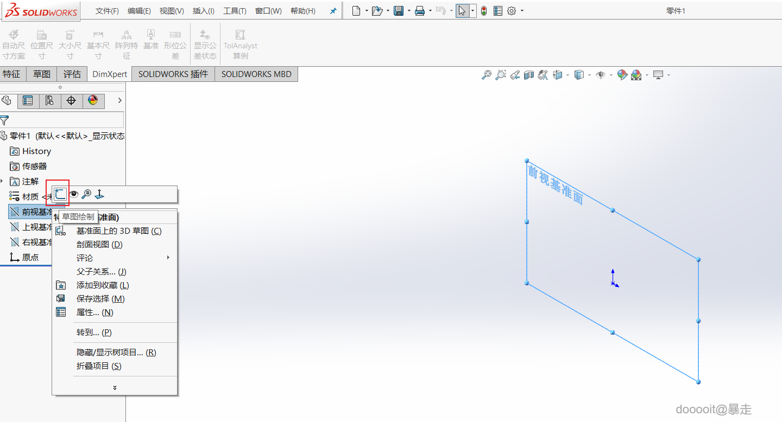Viewport: 782px width, 422px height.
Task: Click the Dynamic Annotation Views icon
Action: [543, 75]
